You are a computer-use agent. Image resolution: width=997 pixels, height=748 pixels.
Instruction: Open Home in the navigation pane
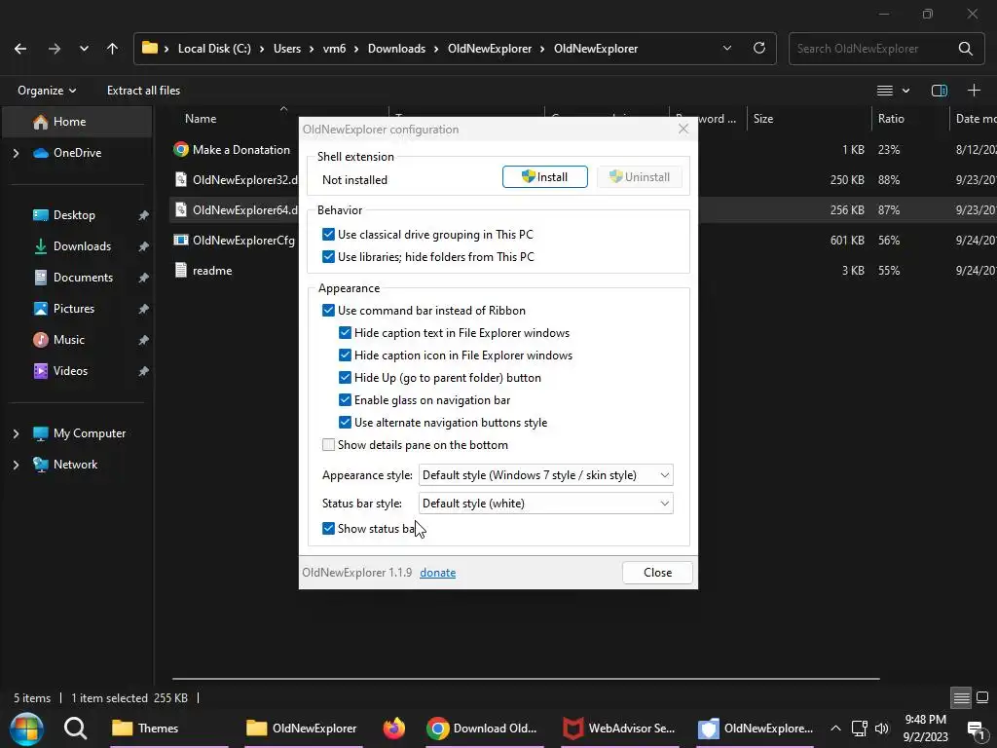coord(77,122)
